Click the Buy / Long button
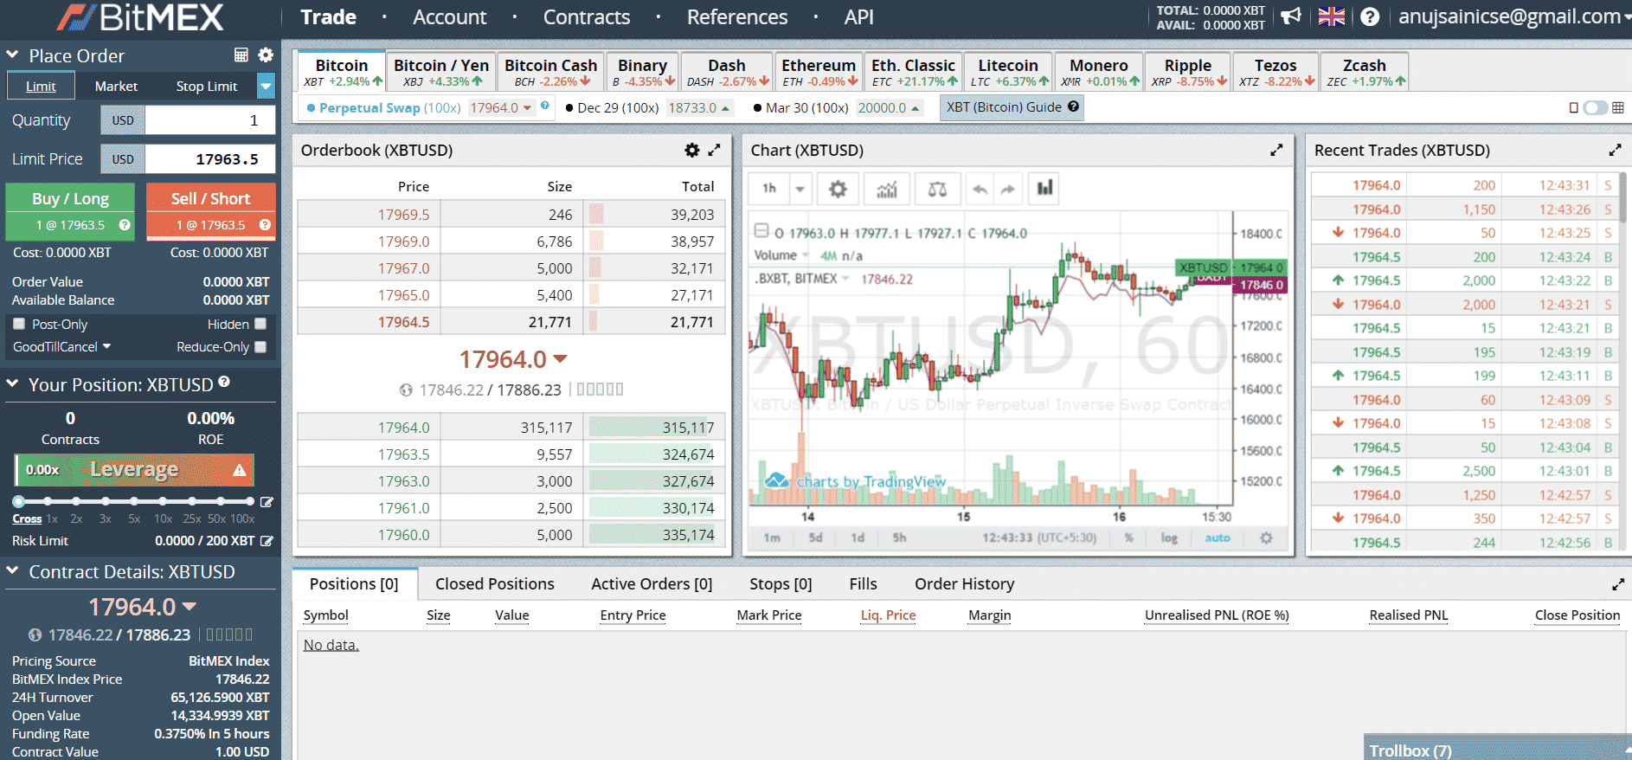 (71, 210)
